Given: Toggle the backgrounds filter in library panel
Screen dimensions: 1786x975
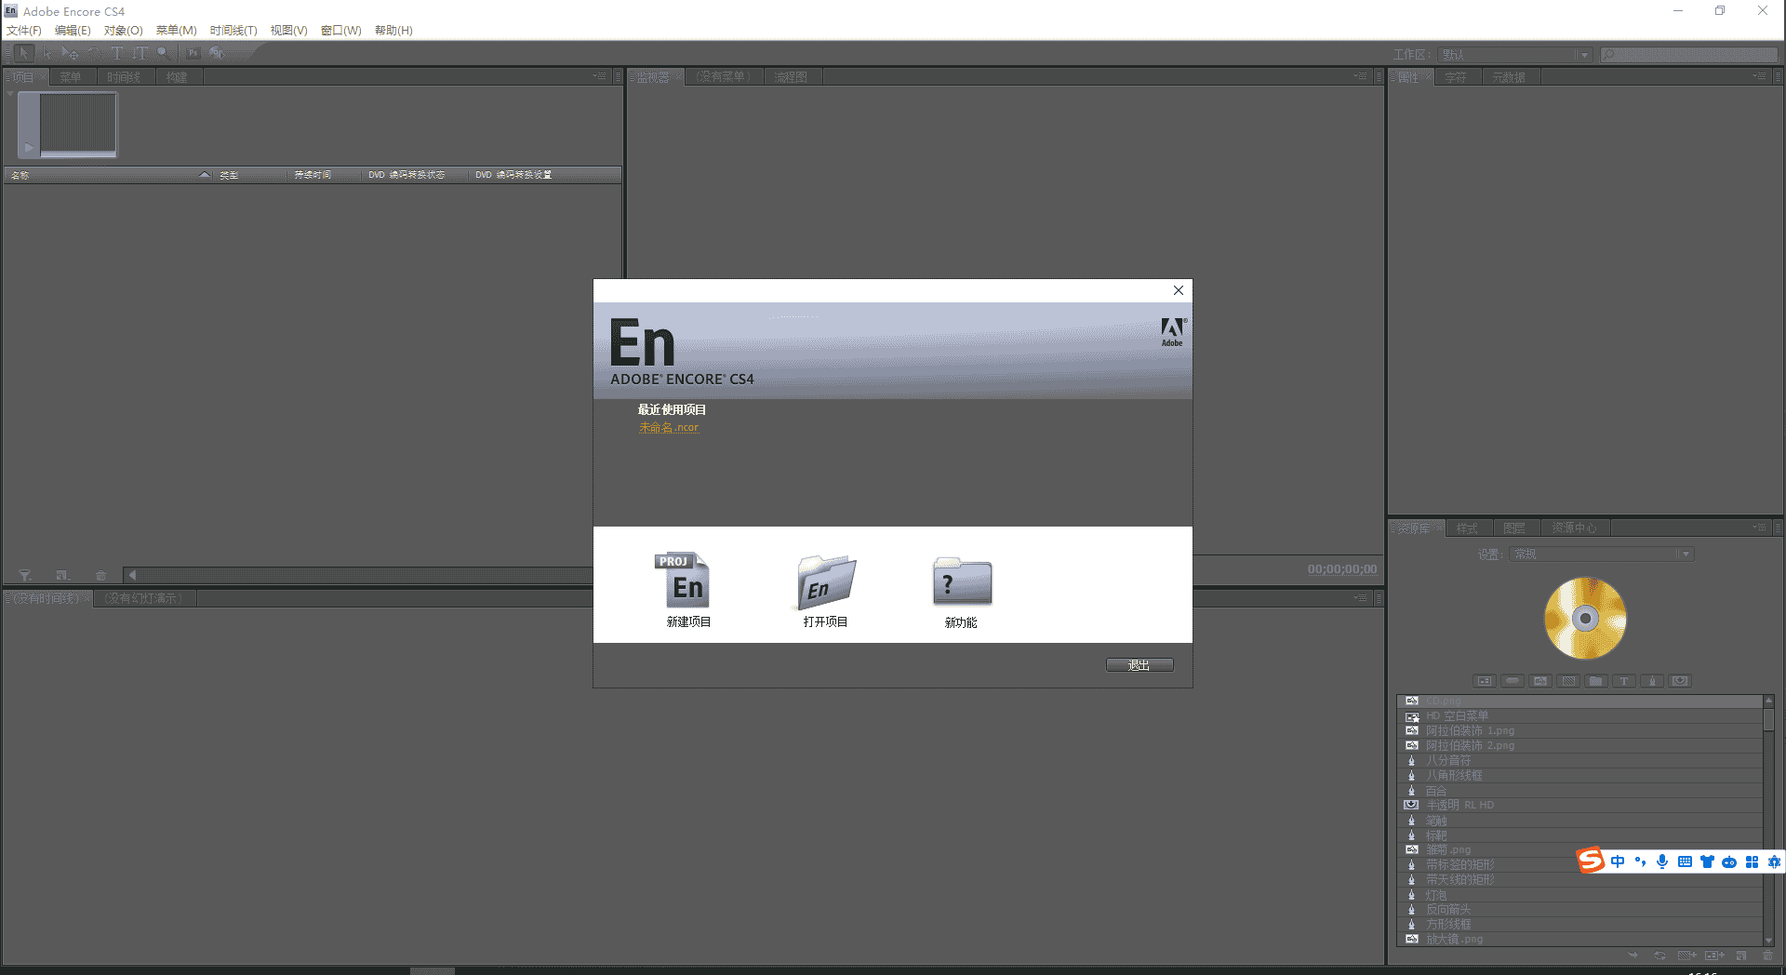Looking at the screenshot, I should click(x=1568, y=681).
